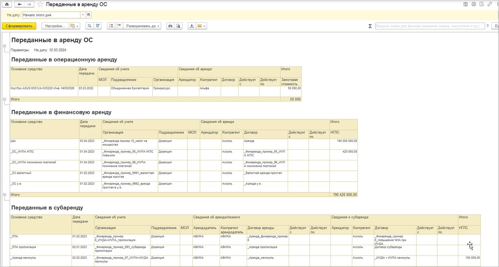The width and height of the screenshot is (499, 267).
Task: Open 'Настройки...' report settings
Action: point(55,26)
